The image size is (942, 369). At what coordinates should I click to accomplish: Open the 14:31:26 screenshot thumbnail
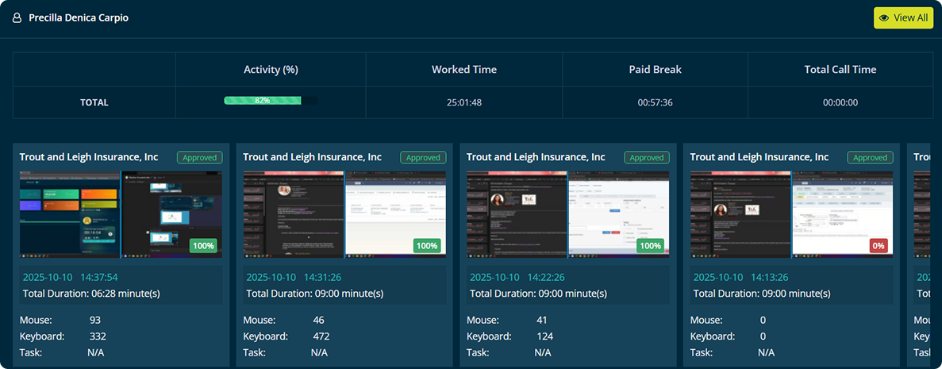[x=343, y=213]
